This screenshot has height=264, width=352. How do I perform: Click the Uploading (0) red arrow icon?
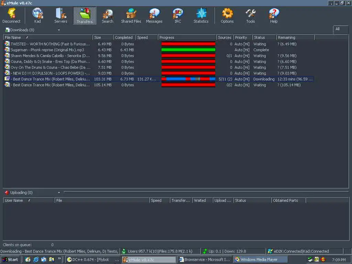tap(7, 192)
